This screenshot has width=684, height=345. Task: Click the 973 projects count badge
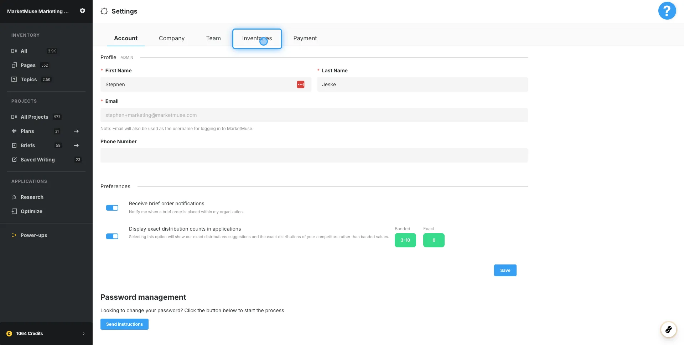57,117
